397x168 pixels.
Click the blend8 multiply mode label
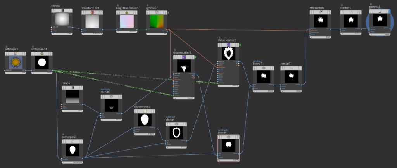tap(105, 89)
